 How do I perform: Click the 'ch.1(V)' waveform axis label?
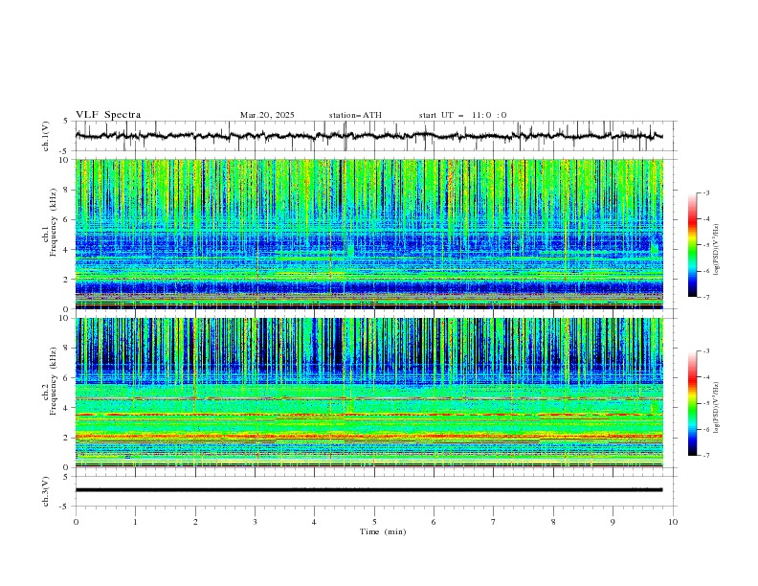(46, 136)
